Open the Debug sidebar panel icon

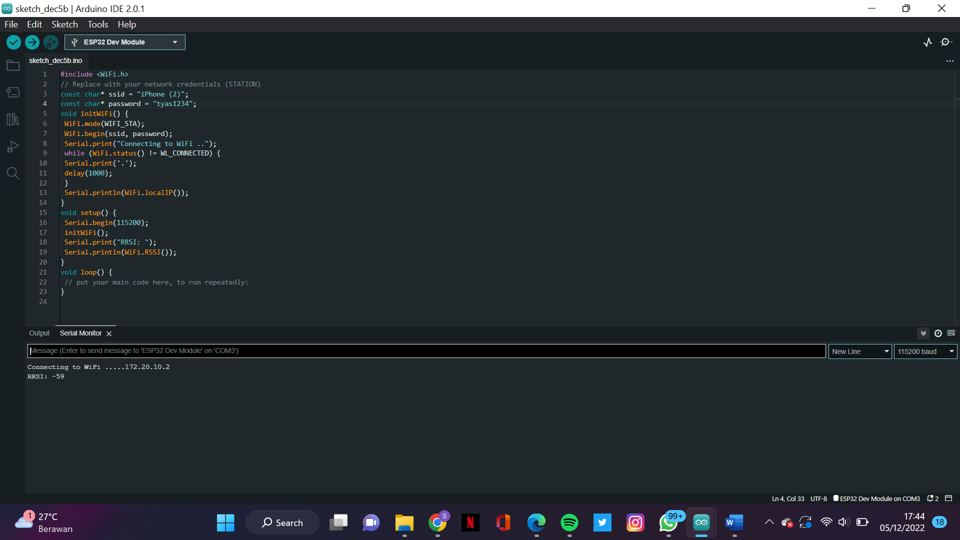tap(13, 146)
